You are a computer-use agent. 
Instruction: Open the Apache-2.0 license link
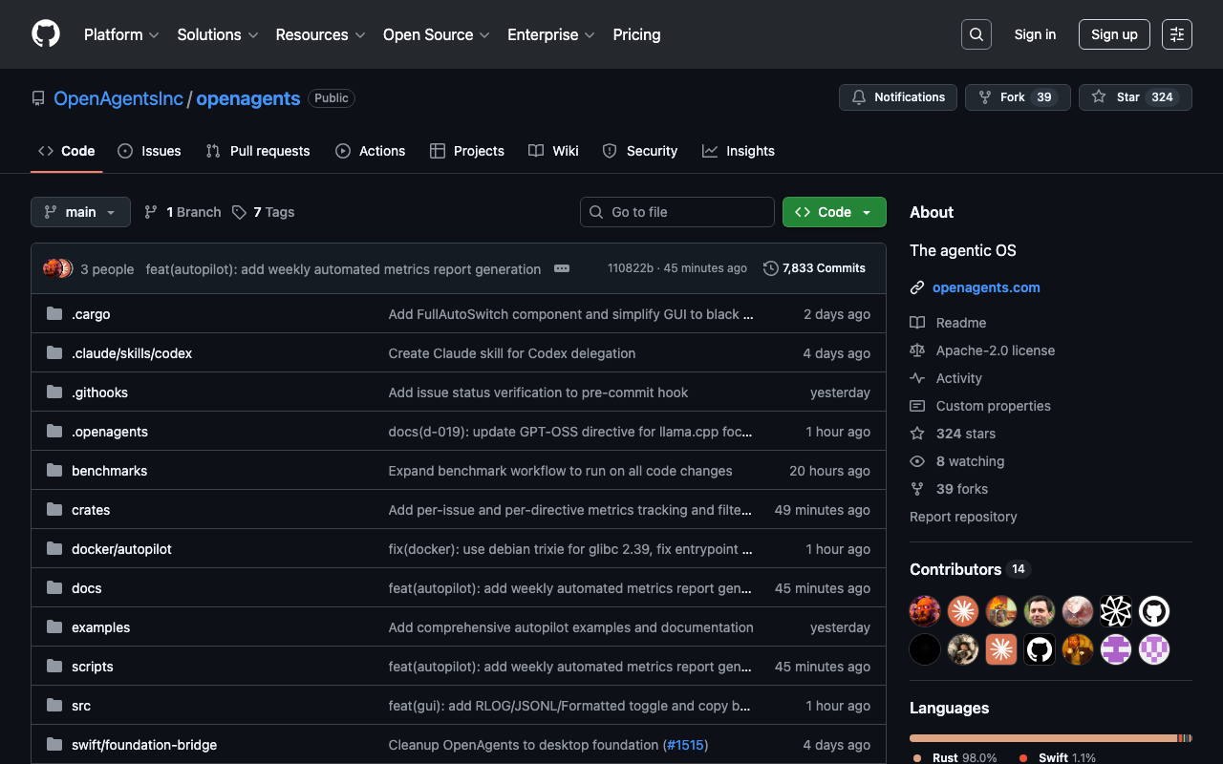tap(995, 350)
